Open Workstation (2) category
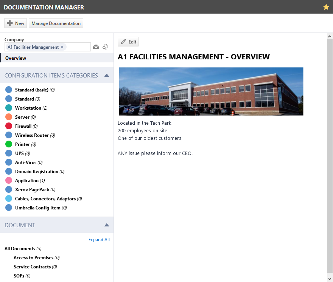This screenshot has height=282, width=333. 31,108
